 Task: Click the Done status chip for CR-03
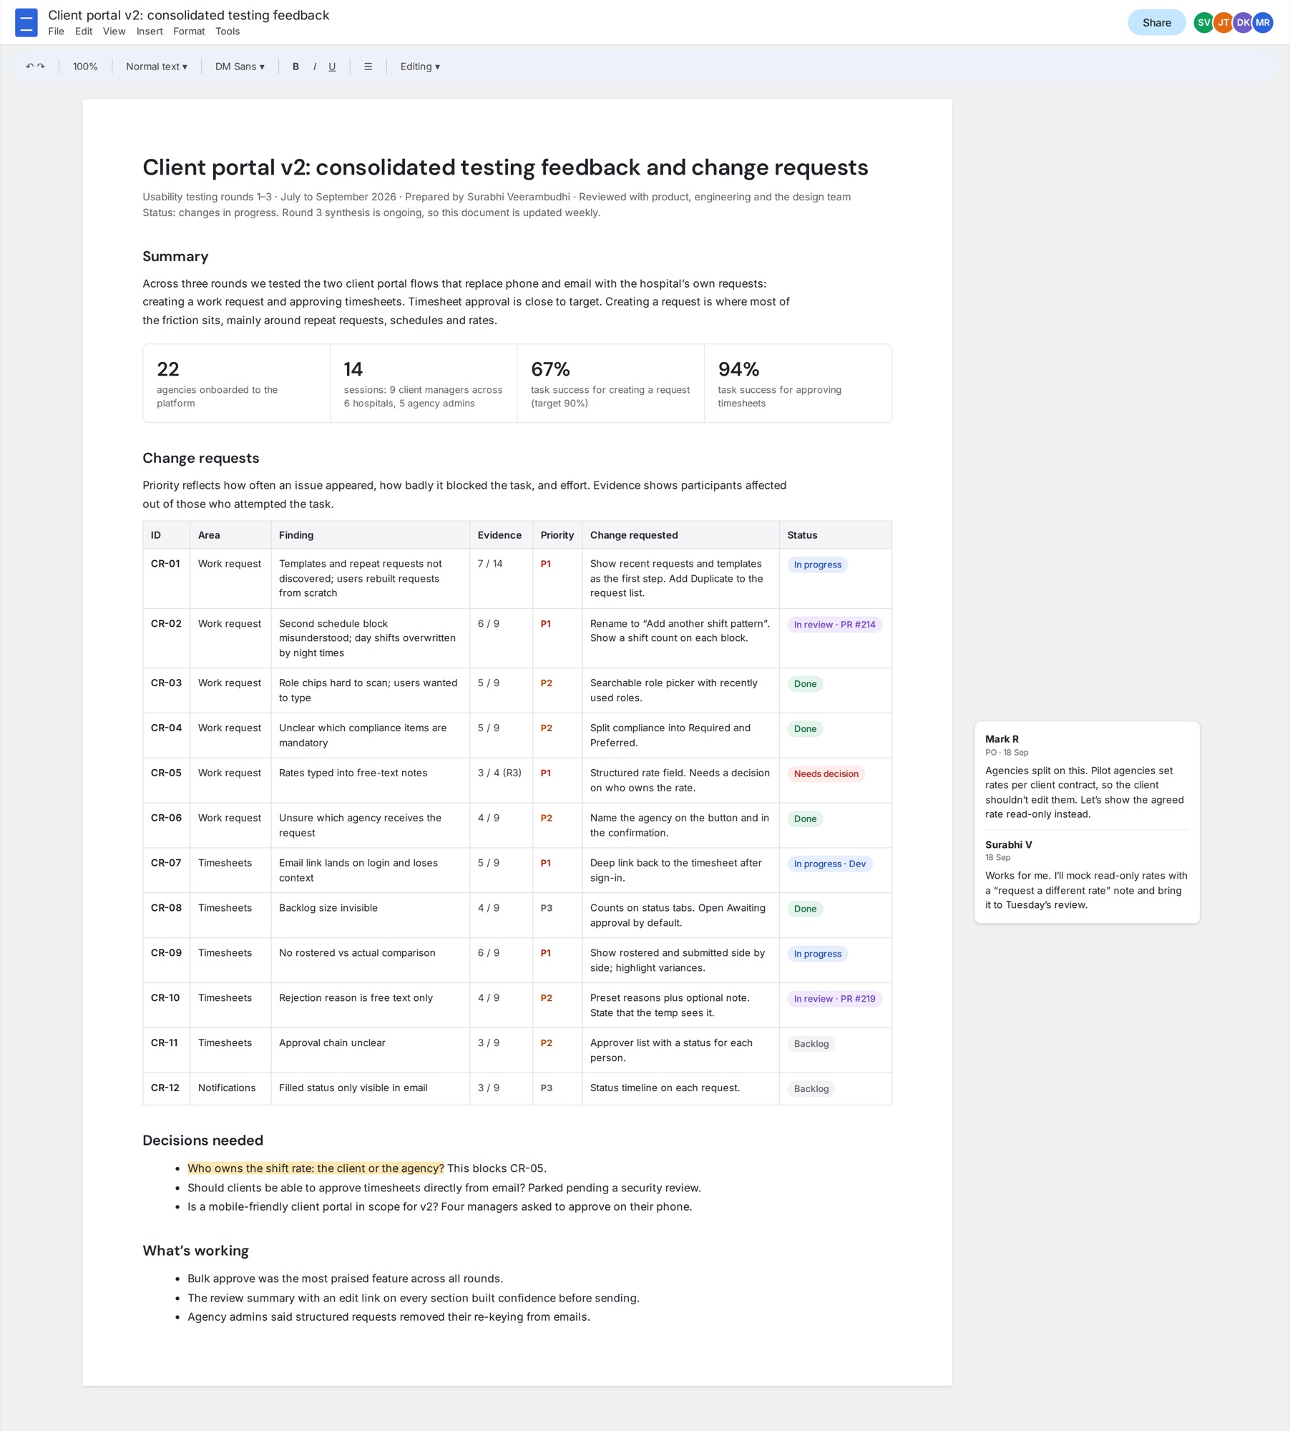(x=805, y=684)
